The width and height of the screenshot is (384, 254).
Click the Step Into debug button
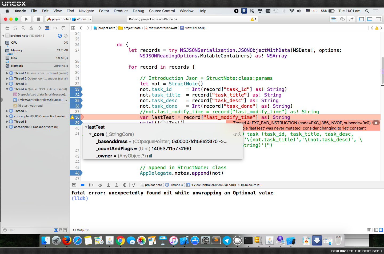108,185
